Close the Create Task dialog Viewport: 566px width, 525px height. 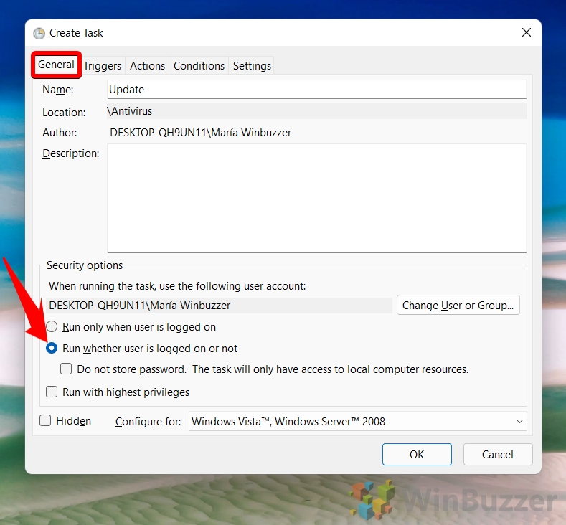527,32
